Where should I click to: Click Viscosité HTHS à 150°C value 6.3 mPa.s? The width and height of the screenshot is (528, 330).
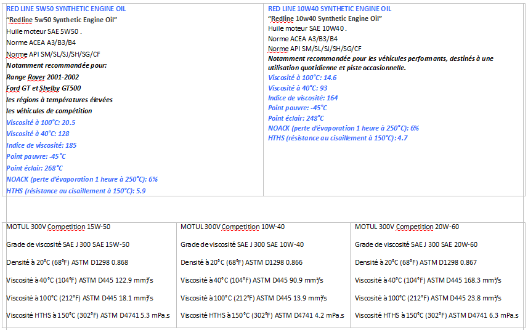[437, 316]
